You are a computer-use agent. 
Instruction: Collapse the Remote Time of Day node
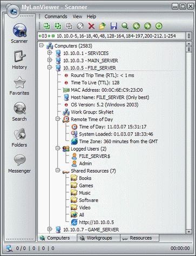58,119
